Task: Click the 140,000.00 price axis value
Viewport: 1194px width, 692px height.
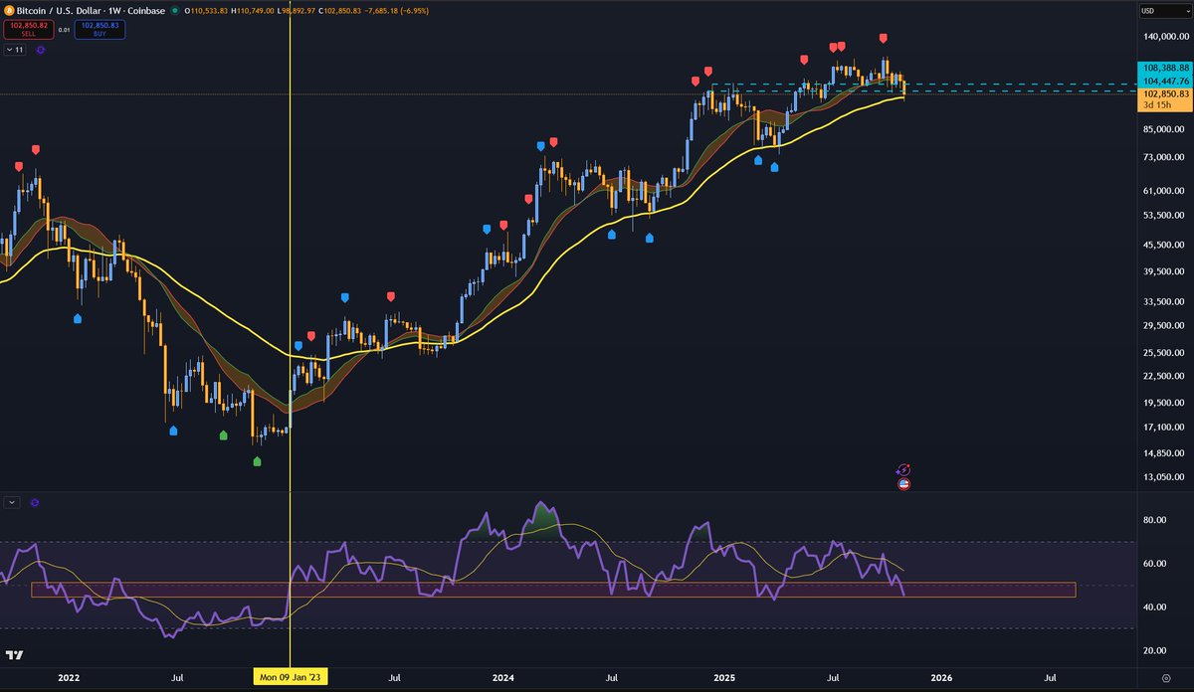Action: tap(1164, 37)
